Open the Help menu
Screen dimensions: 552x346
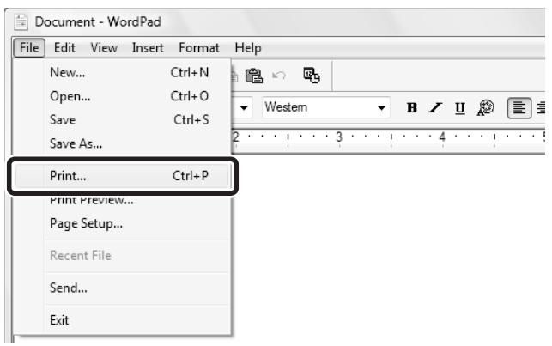coord(248,47)
